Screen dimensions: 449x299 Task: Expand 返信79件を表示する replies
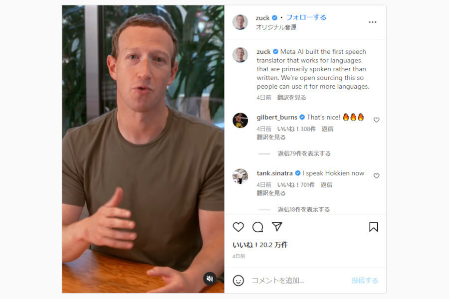pos(304,153)
